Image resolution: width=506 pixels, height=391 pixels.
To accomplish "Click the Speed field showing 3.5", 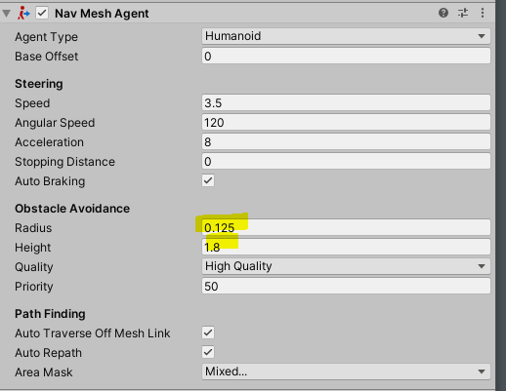I will pos(346,103).
